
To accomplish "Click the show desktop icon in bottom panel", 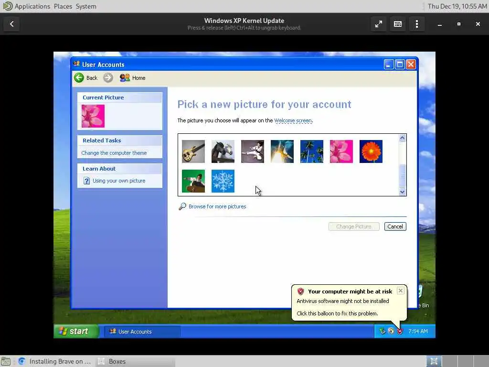I will [6, 361].
